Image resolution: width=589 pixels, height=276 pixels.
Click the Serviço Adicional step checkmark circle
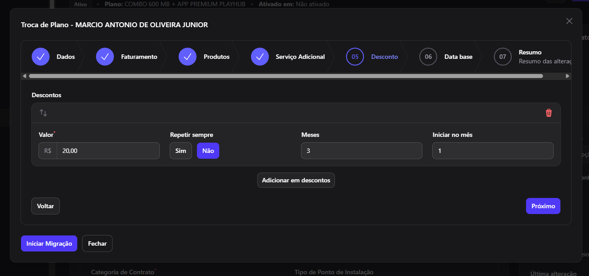pyautogui.click(x=260, y=57)
